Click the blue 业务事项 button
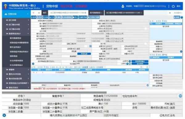Viewport: 185px width, 119px height. coord(140,64)
